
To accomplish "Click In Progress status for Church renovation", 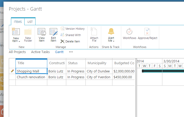I will [x=76, y=77].
